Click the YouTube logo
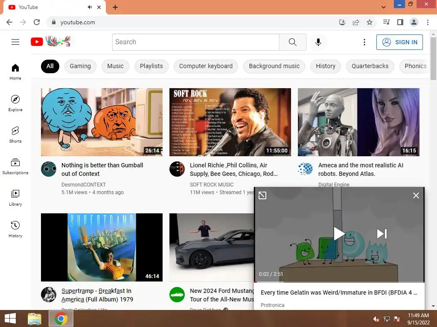Viewport: 437px width, 327px height. tap(51, 42)
